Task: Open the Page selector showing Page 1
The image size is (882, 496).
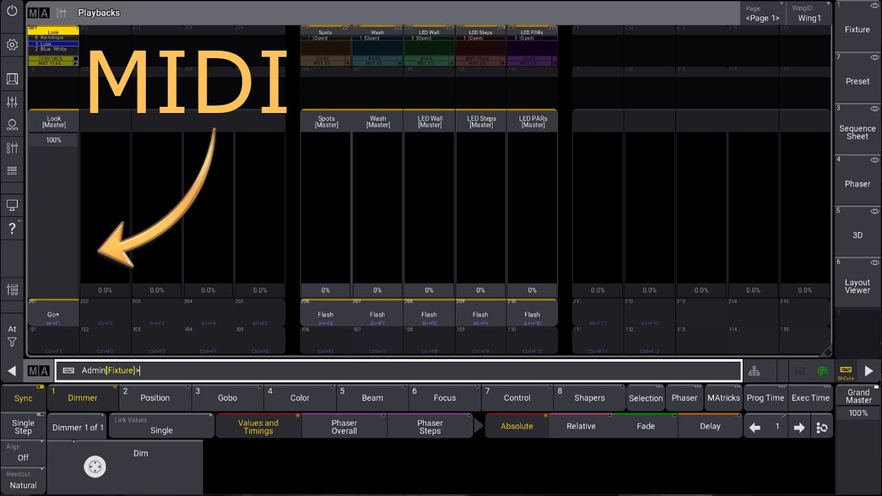Action: pos(763,13)
